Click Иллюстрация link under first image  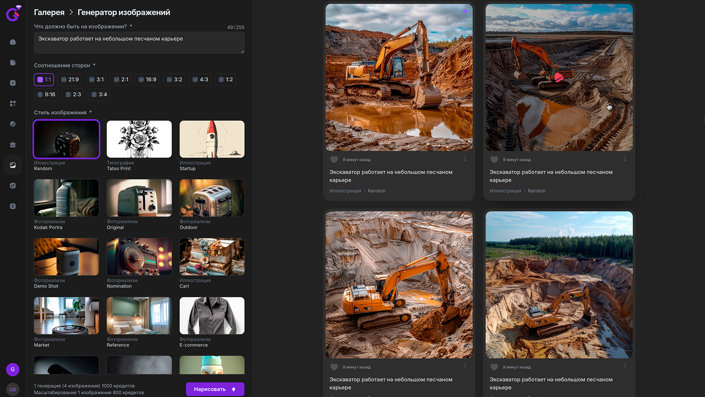tap(345, 191)
